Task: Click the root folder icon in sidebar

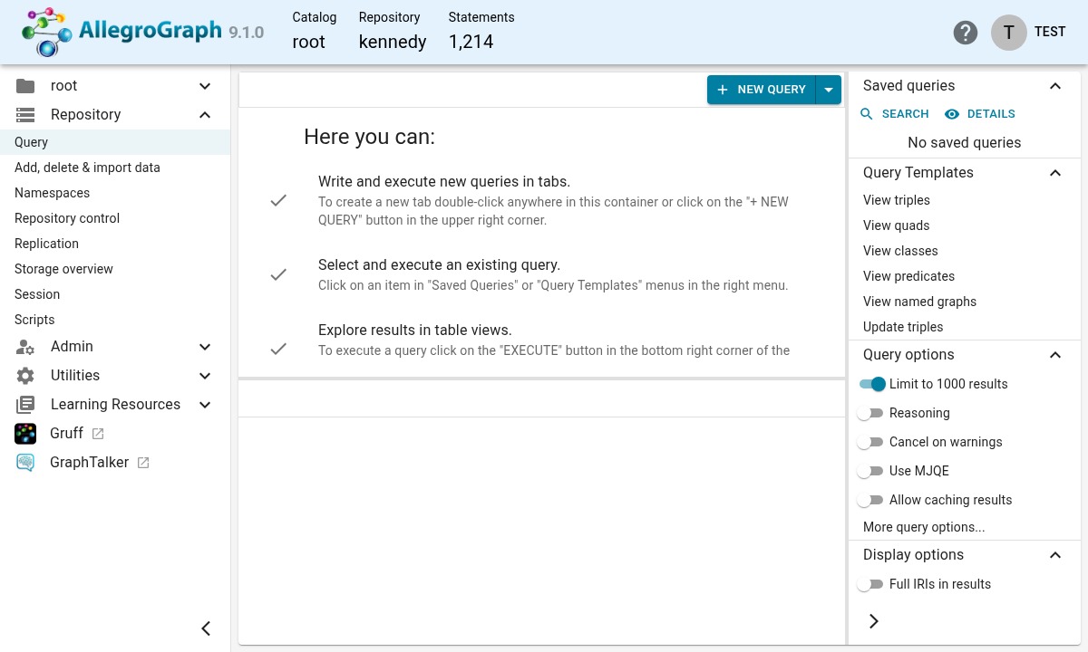Action: pyautogui.click(x=25, y=86)
